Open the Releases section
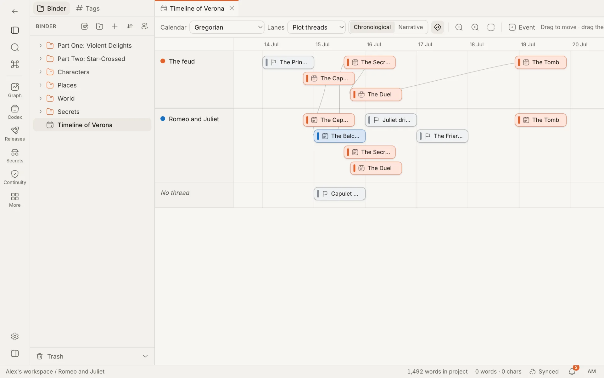Viewport: 604px width, 378px height. click(15, 134)
